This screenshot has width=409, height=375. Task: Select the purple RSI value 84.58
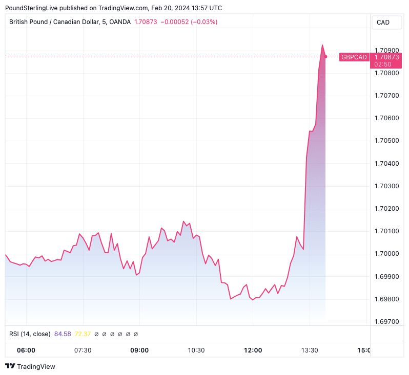(63, 334)
